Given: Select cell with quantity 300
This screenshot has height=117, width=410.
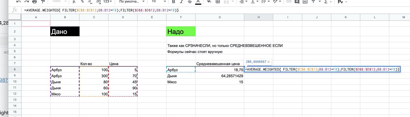Looking at the screenshot, I should pyautogui.click(x=94, y=76).
